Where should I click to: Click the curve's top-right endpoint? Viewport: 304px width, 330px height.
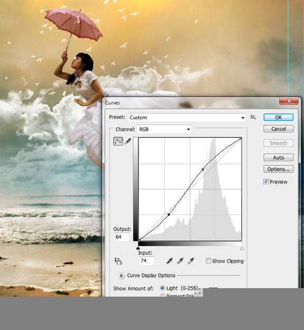pyautogui.click(x=241, y=138)
